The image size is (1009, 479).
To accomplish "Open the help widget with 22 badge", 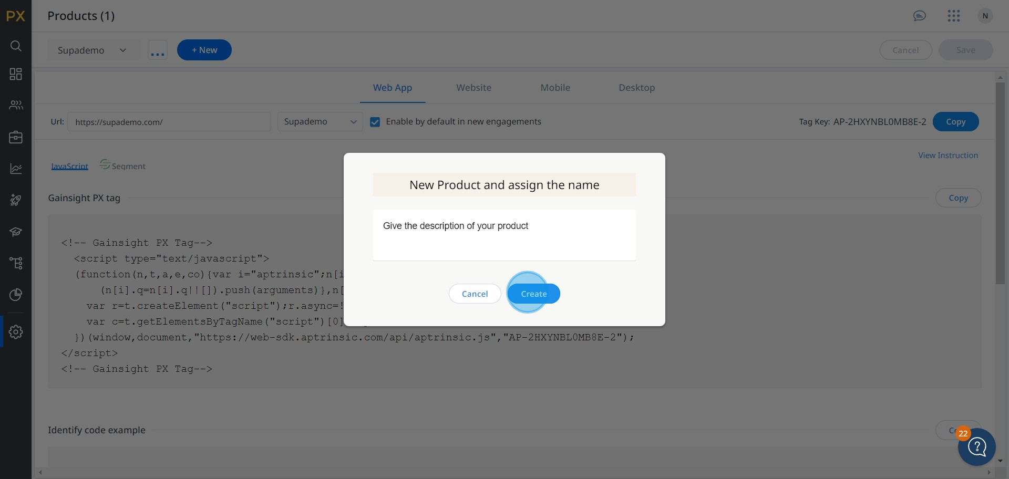I will click(977, 447).
